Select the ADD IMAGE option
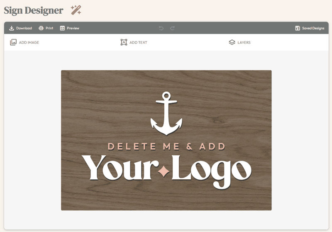This screenshot has height=232, width=332. click(x=29, y=43)
